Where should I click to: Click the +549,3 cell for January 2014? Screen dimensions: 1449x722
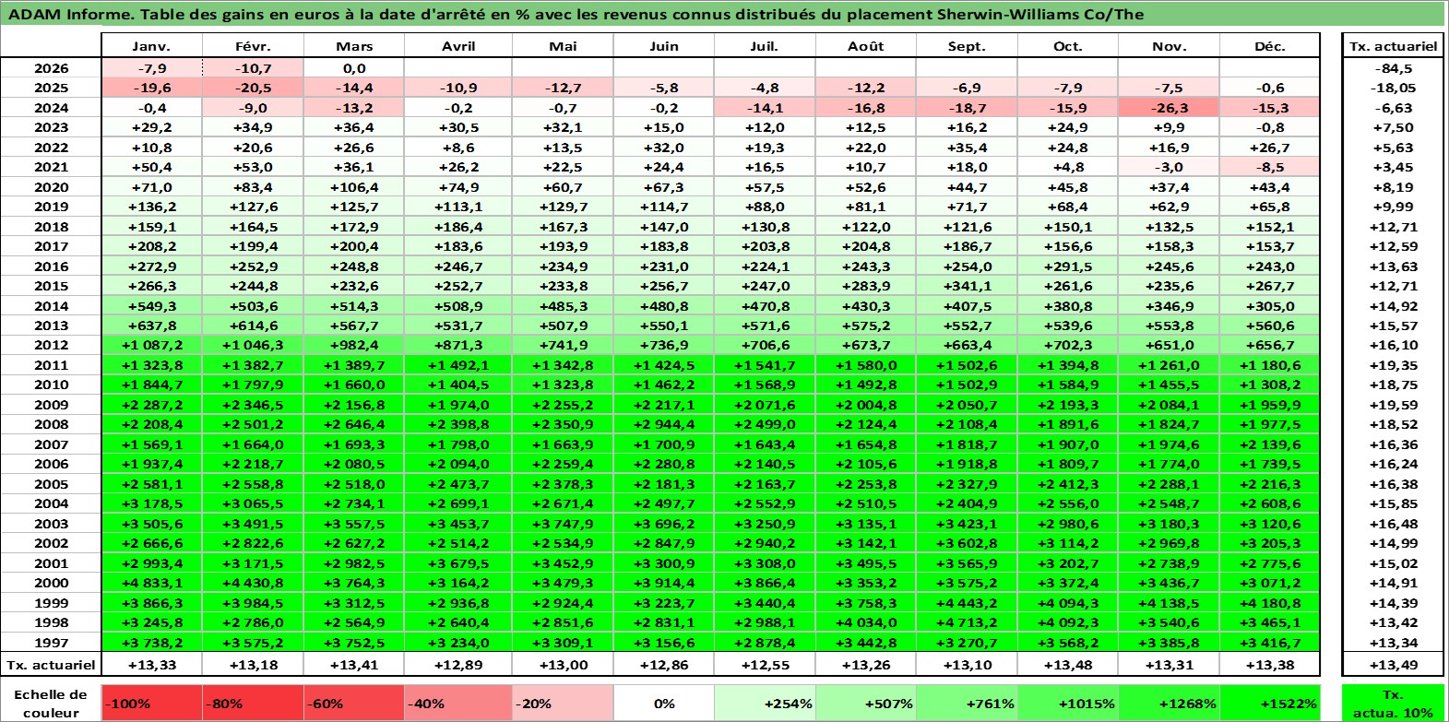(151, 306)
